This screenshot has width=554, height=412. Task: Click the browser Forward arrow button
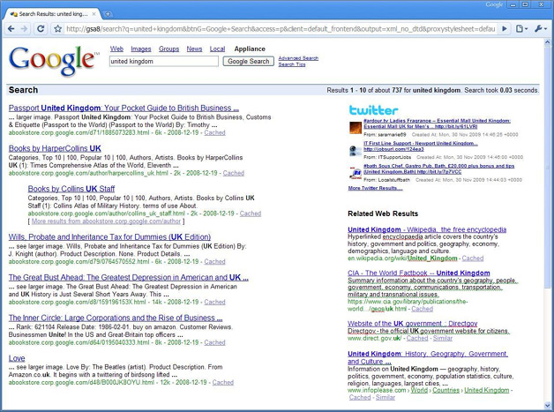pyautogui.click(x=25, y=28)
